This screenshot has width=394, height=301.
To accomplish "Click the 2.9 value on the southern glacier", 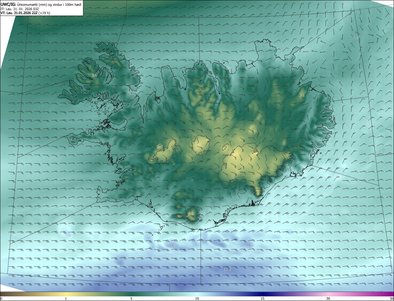I will click(x=191, y=214).
